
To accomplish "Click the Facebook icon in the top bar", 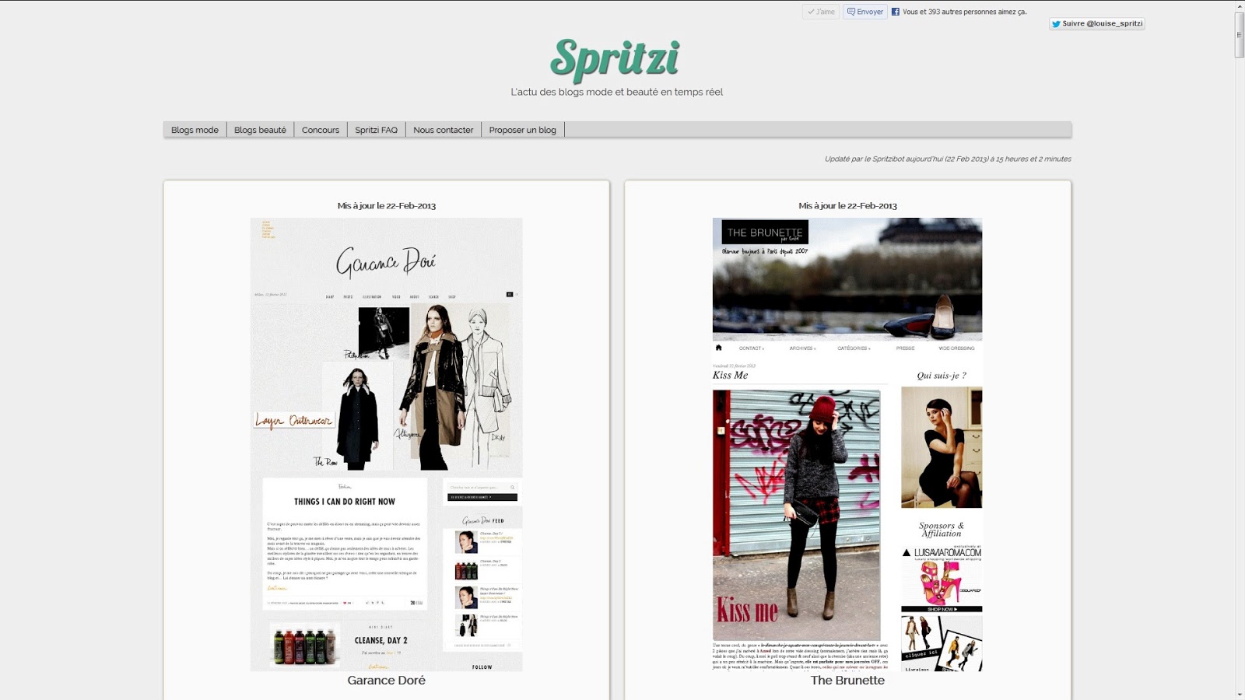I will tap(896, 12).
